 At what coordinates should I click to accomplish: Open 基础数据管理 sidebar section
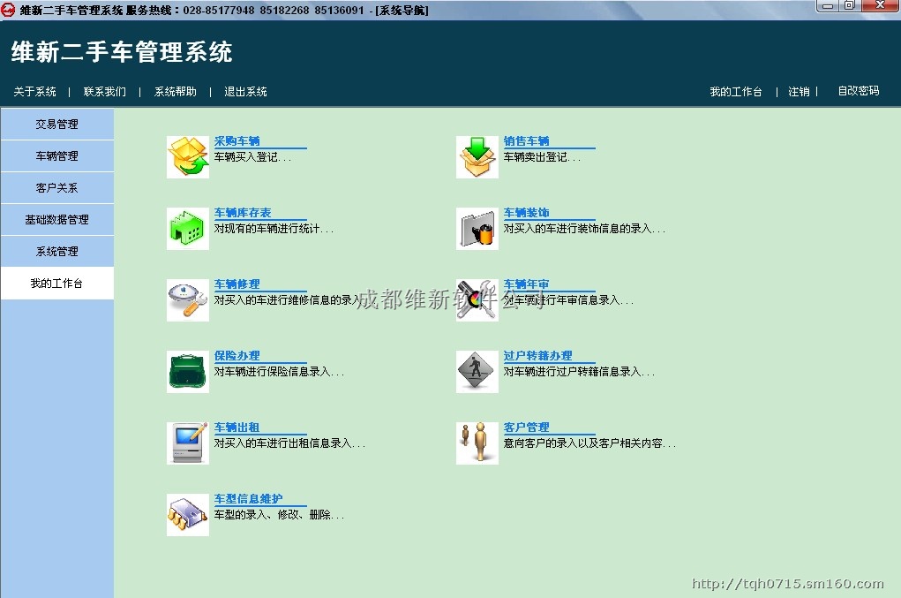pyautogui.click(x=56, y=220)
